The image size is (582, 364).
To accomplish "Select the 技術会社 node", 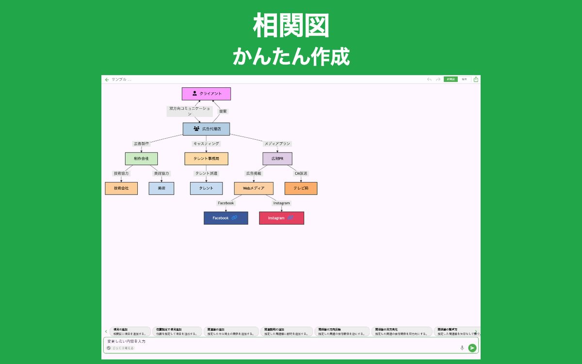I will 121,188.
